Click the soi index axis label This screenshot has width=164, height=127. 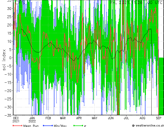(x=4, y=60)
